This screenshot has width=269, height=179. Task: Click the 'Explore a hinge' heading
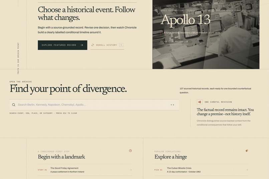(x=171, y=157)
